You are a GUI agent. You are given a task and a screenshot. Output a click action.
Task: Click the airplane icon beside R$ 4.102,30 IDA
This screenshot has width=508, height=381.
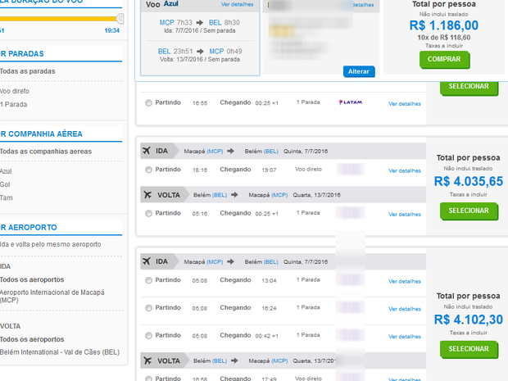[147, 261]
